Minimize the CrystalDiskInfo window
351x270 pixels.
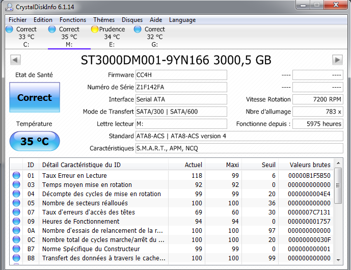tap(303, 5)
